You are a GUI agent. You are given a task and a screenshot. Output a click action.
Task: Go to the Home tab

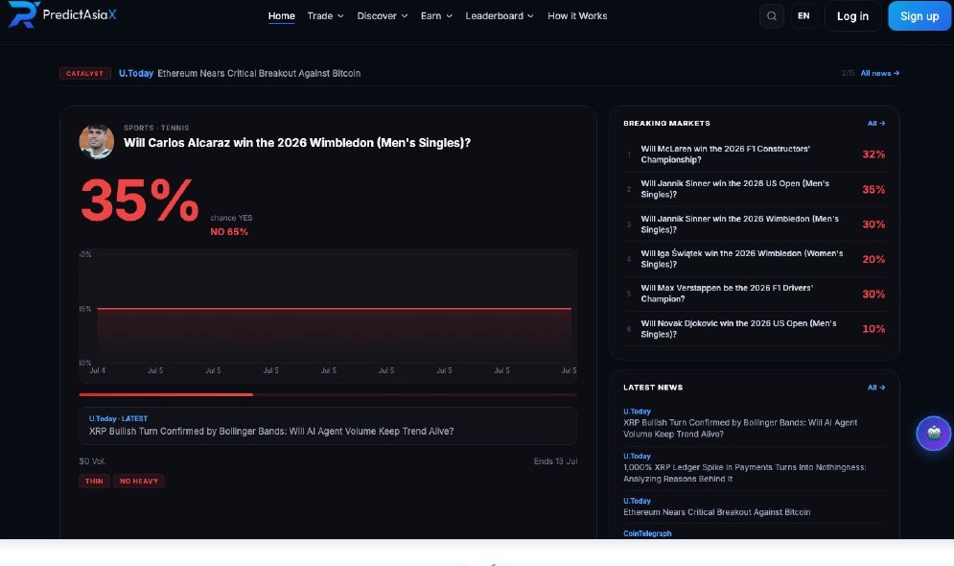tap(281, 15)
